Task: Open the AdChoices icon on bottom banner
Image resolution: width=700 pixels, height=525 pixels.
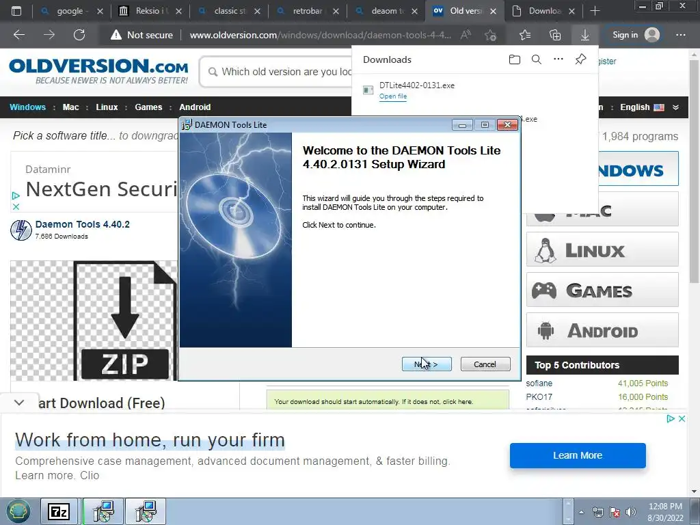Action: [x=670, y=419]
